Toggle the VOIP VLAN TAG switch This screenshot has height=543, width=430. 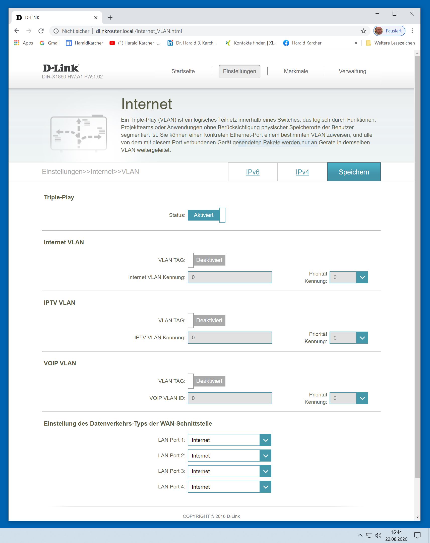206,381
